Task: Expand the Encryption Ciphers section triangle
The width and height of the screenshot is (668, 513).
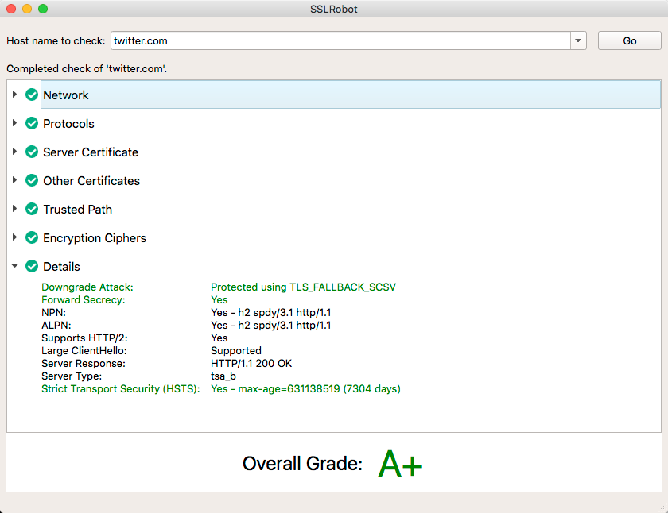Action: pos(15,238)
